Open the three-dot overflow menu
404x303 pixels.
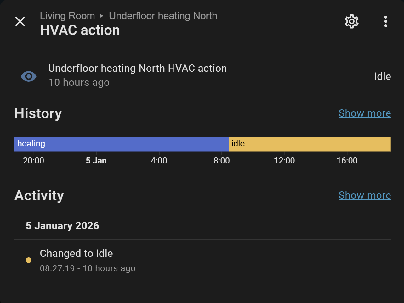pos(385,22)
